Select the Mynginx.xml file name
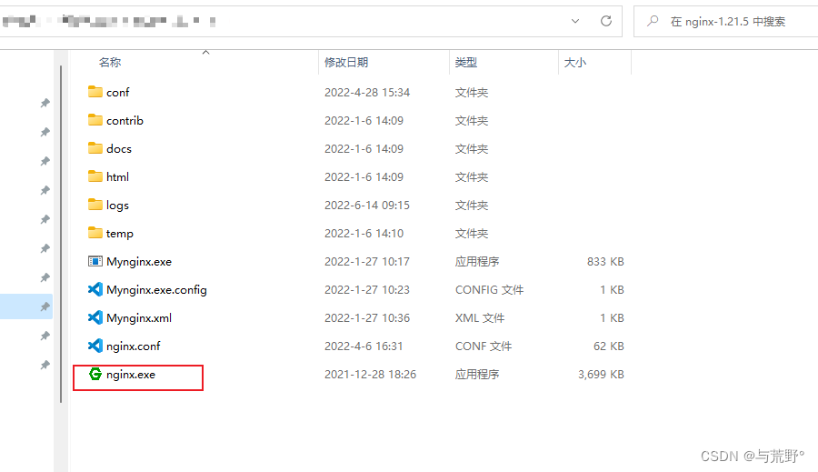 (139, 318)
